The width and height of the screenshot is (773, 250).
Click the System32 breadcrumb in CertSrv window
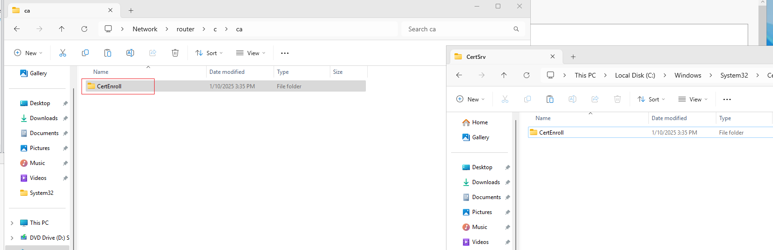[734, 75]
